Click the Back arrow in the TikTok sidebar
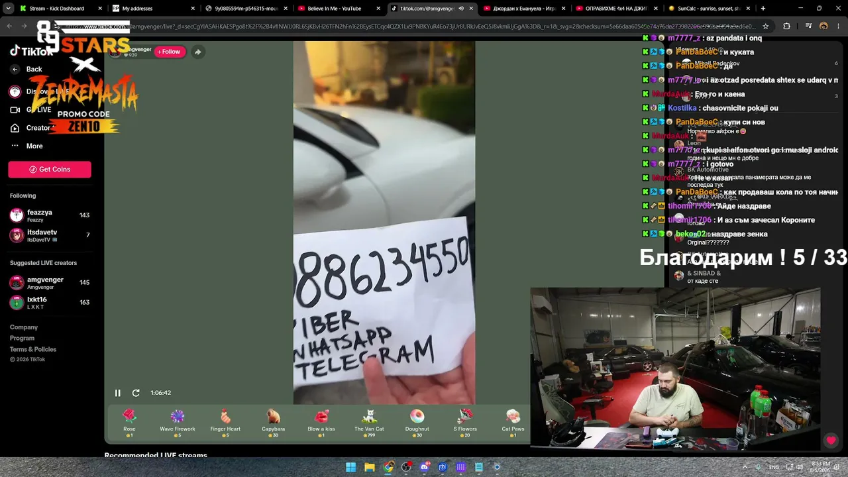 [15, 69]
